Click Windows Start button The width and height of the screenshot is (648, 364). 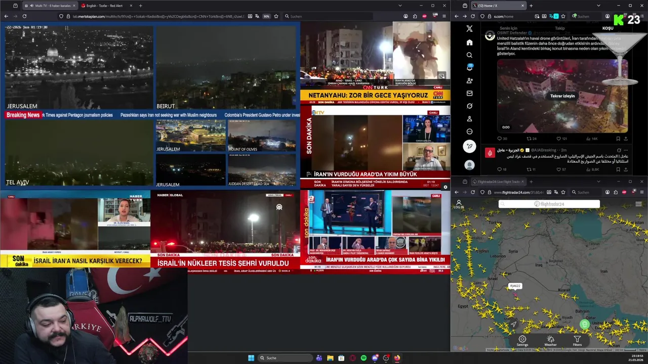pos(251,358)
